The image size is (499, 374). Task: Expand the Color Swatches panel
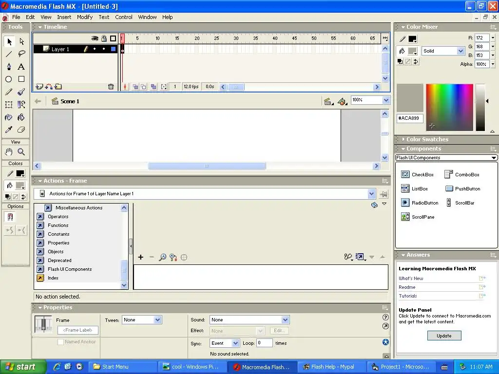[x=403, y=139]
